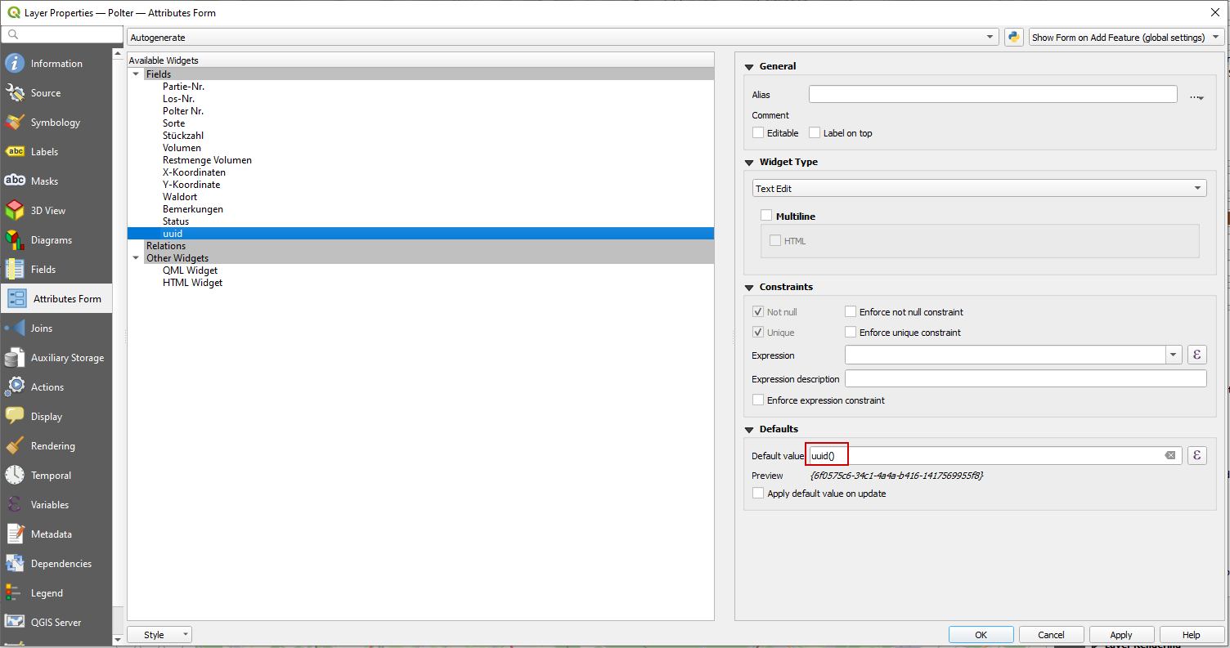Open the Style dropdown button

pyautogui.click(x=159, y=635)
